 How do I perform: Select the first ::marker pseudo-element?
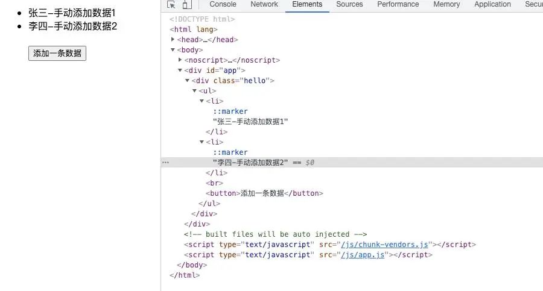[x=230, y=111]
